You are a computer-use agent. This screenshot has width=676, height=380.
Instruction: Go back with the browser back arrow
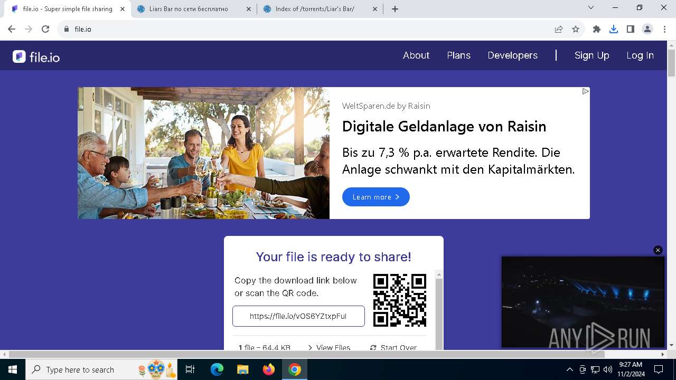12,29
